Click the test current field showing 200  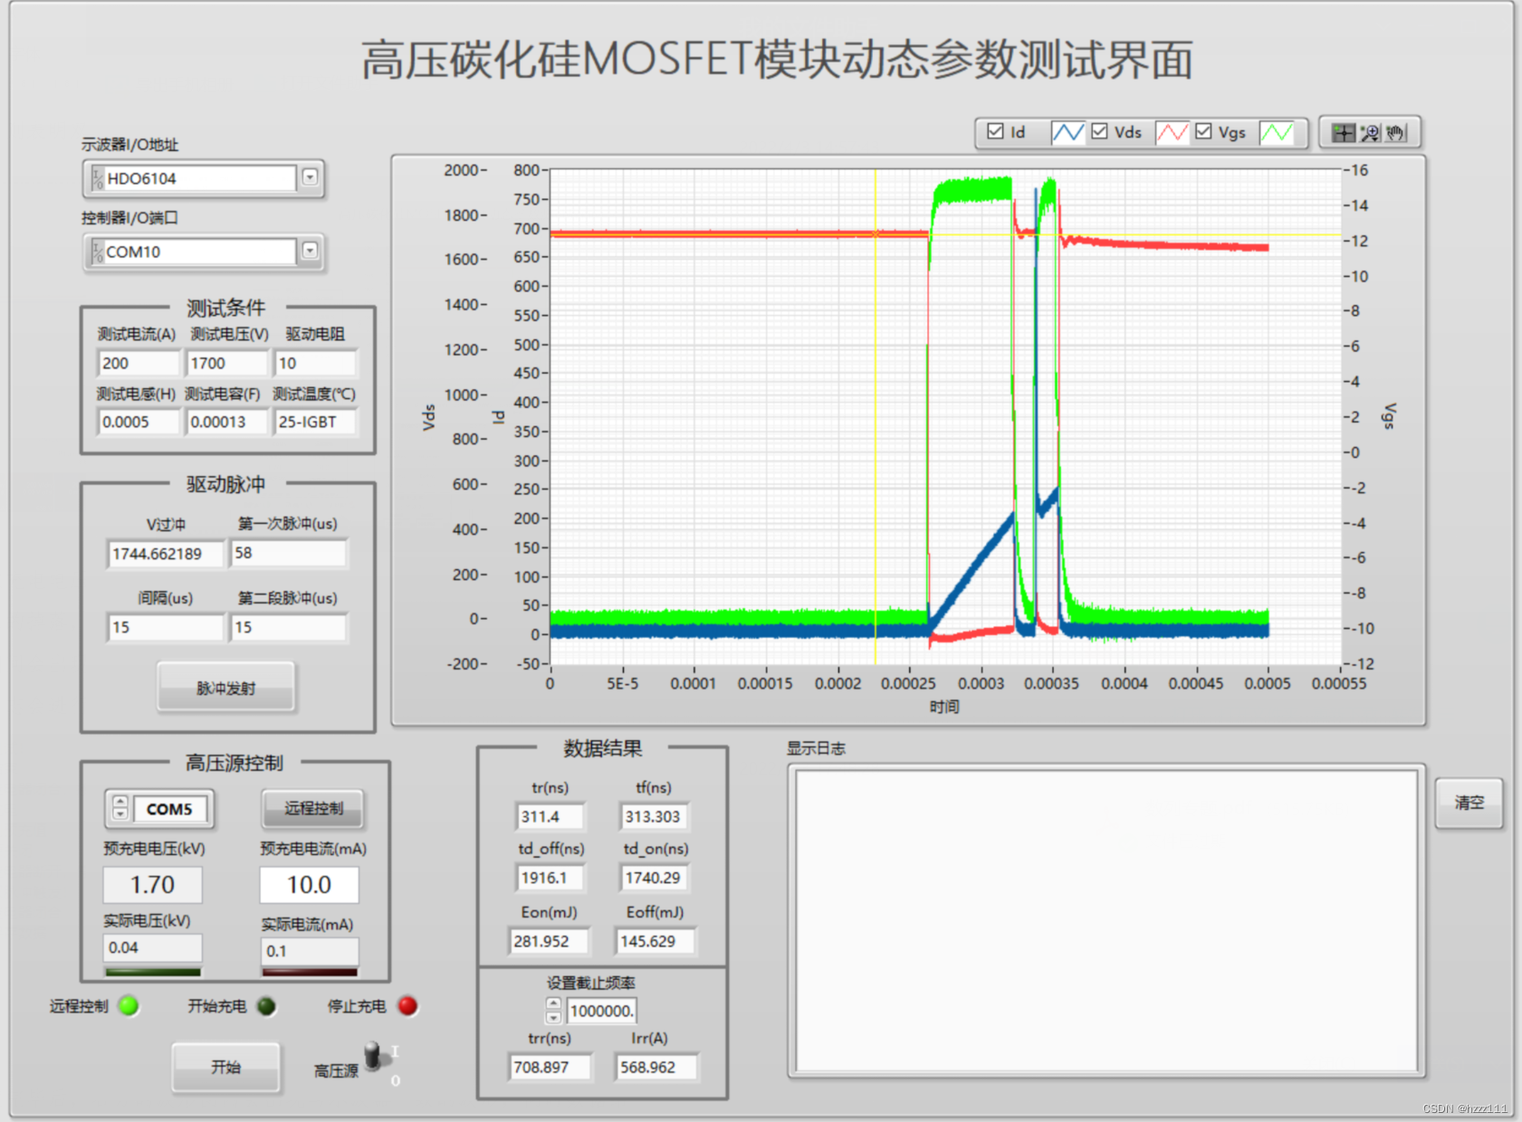[139, 363]
